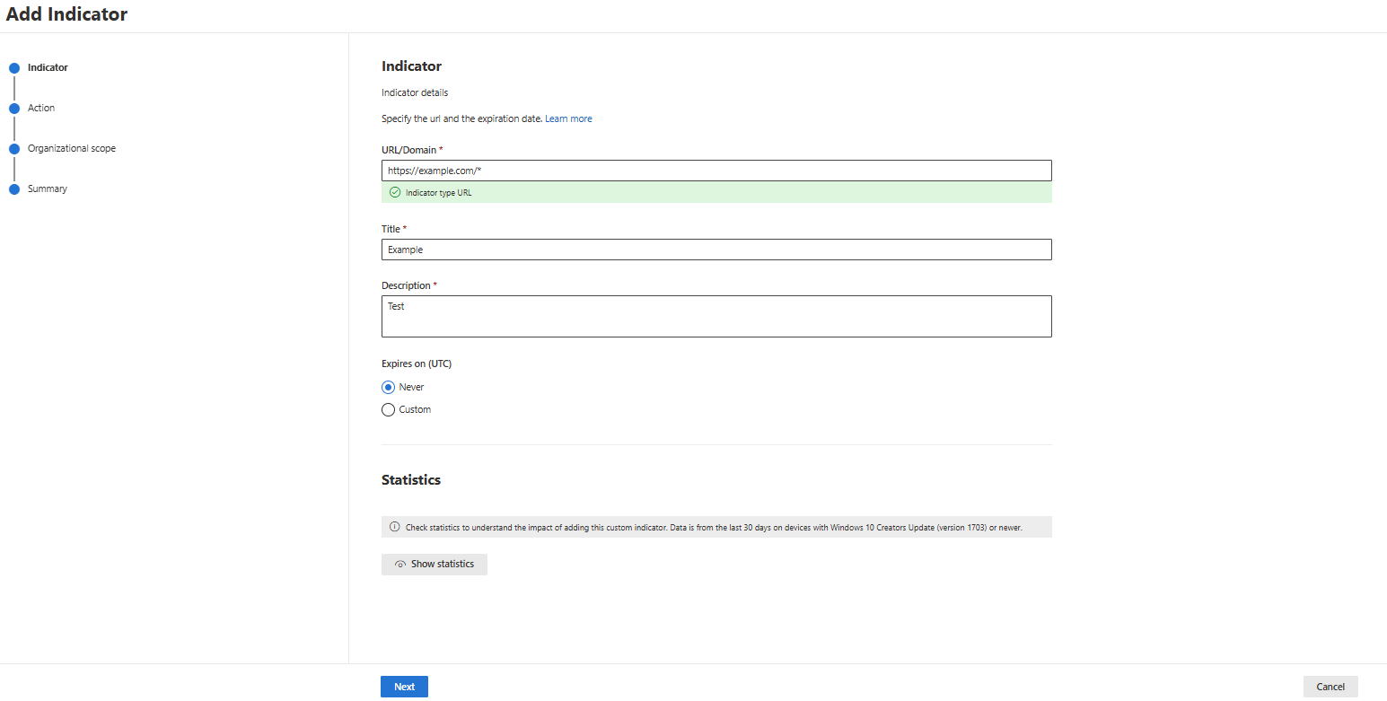Edit the Description text area
Image resolution: width=1387 pixels, height=701 pixels.
[716, 317]
